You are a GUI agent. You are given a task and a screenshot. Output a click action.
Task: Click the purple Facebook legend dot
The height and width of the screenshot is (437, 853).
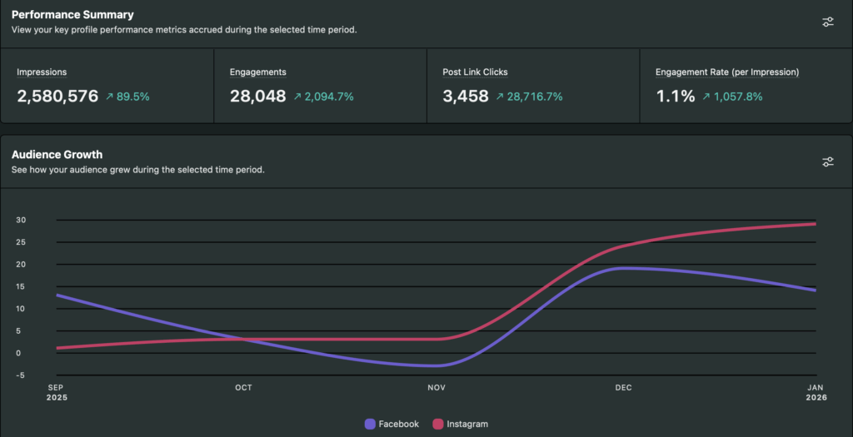point(370,424)
